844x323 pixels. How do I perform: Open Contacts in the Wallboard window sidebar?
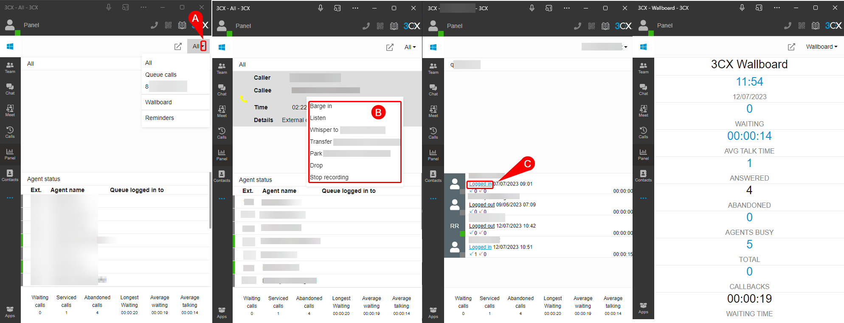pyautogui.click(x=643, y=176)
